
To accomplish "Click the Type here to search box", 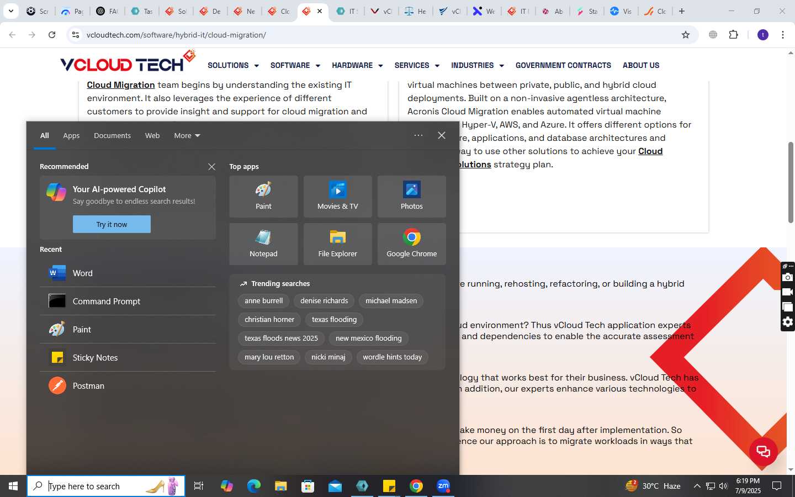I will [x=106, y=486].
